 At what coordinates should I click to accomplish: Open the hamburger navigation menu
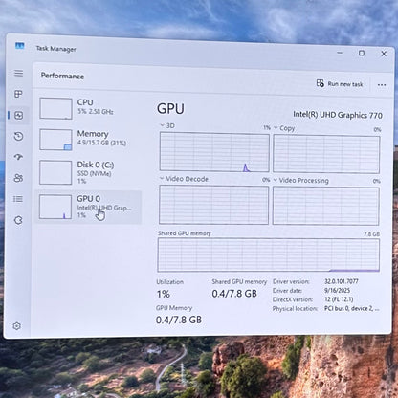tap(18, 73)
